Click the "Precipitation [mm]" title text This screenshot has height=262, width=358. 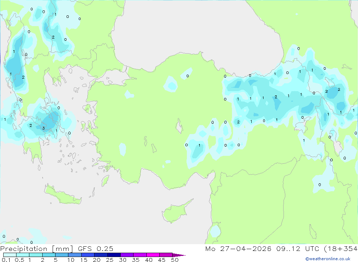pyautogui.click(x=37, y=249)
